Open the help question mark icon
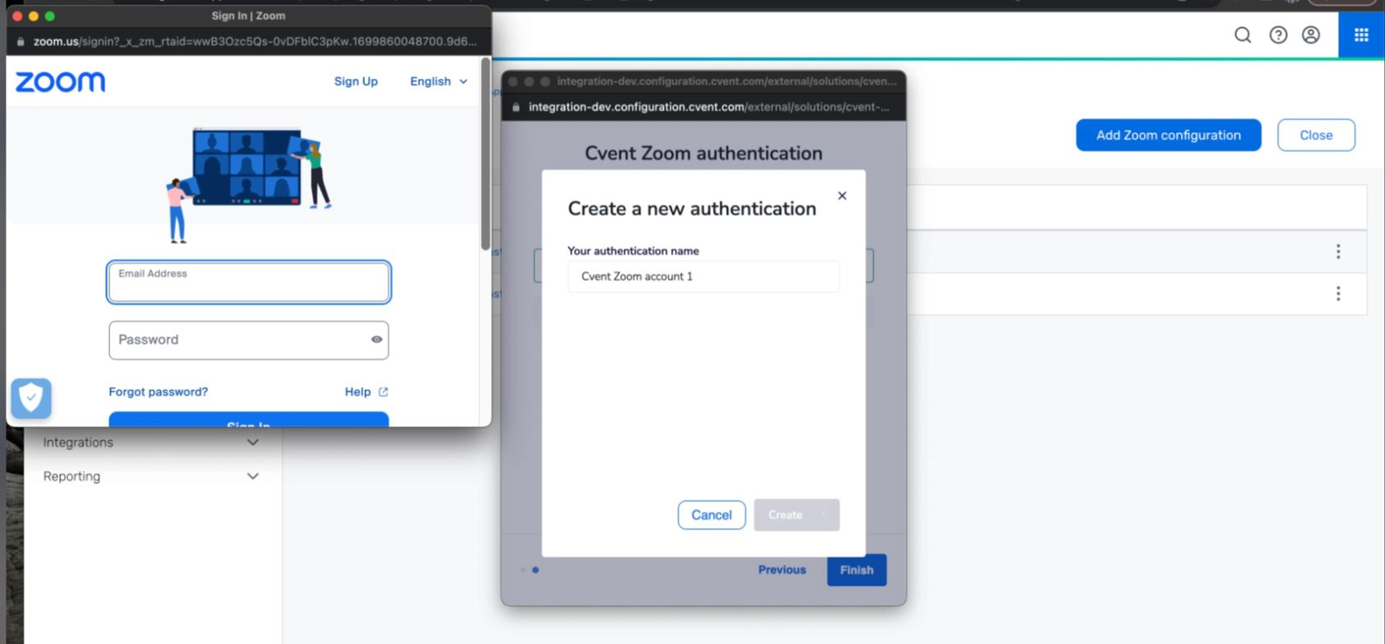 tap(1278, 34)
